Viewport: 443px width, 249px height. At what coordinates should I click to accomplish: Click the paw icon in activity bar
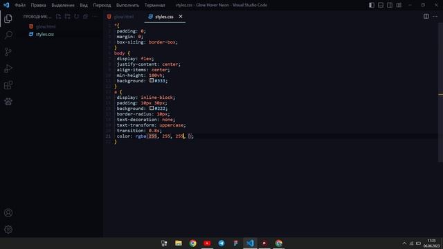click(x=8, y=102)
